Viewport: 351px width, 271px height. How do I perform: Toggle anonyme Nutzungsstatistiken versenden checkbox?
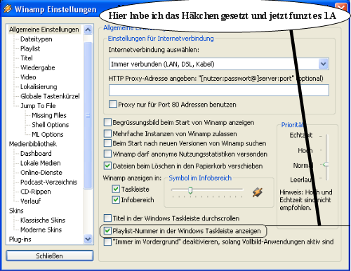point(107,154)
